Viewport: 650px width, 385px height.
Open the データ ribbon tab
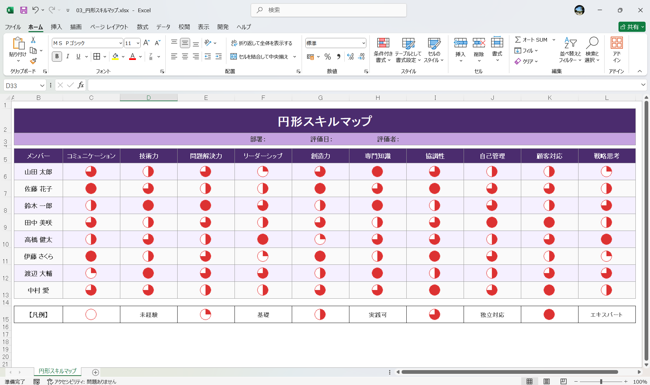tap(163, 27)
